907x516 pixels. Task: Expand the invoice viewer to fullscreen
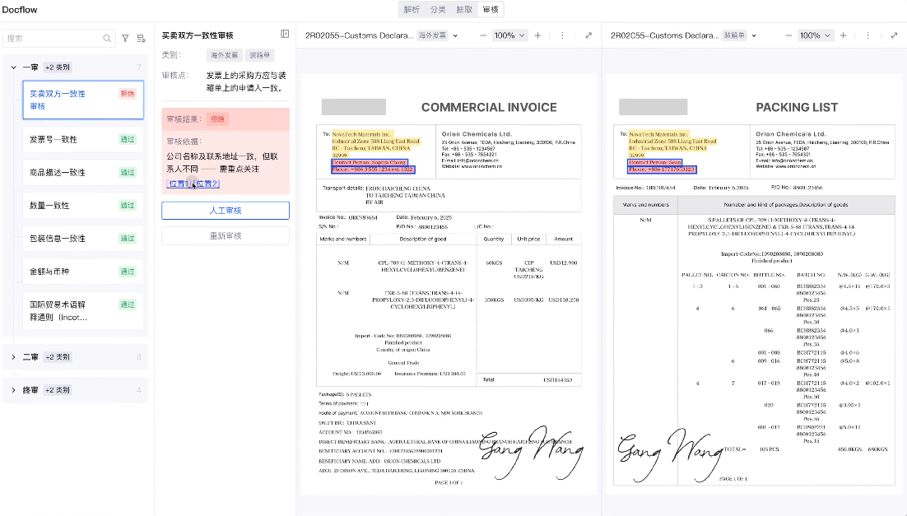point(588,35)
